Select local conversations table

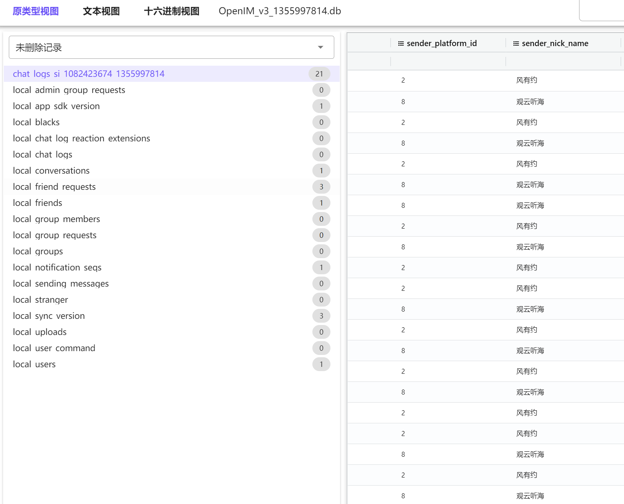[x=172, y=171]
